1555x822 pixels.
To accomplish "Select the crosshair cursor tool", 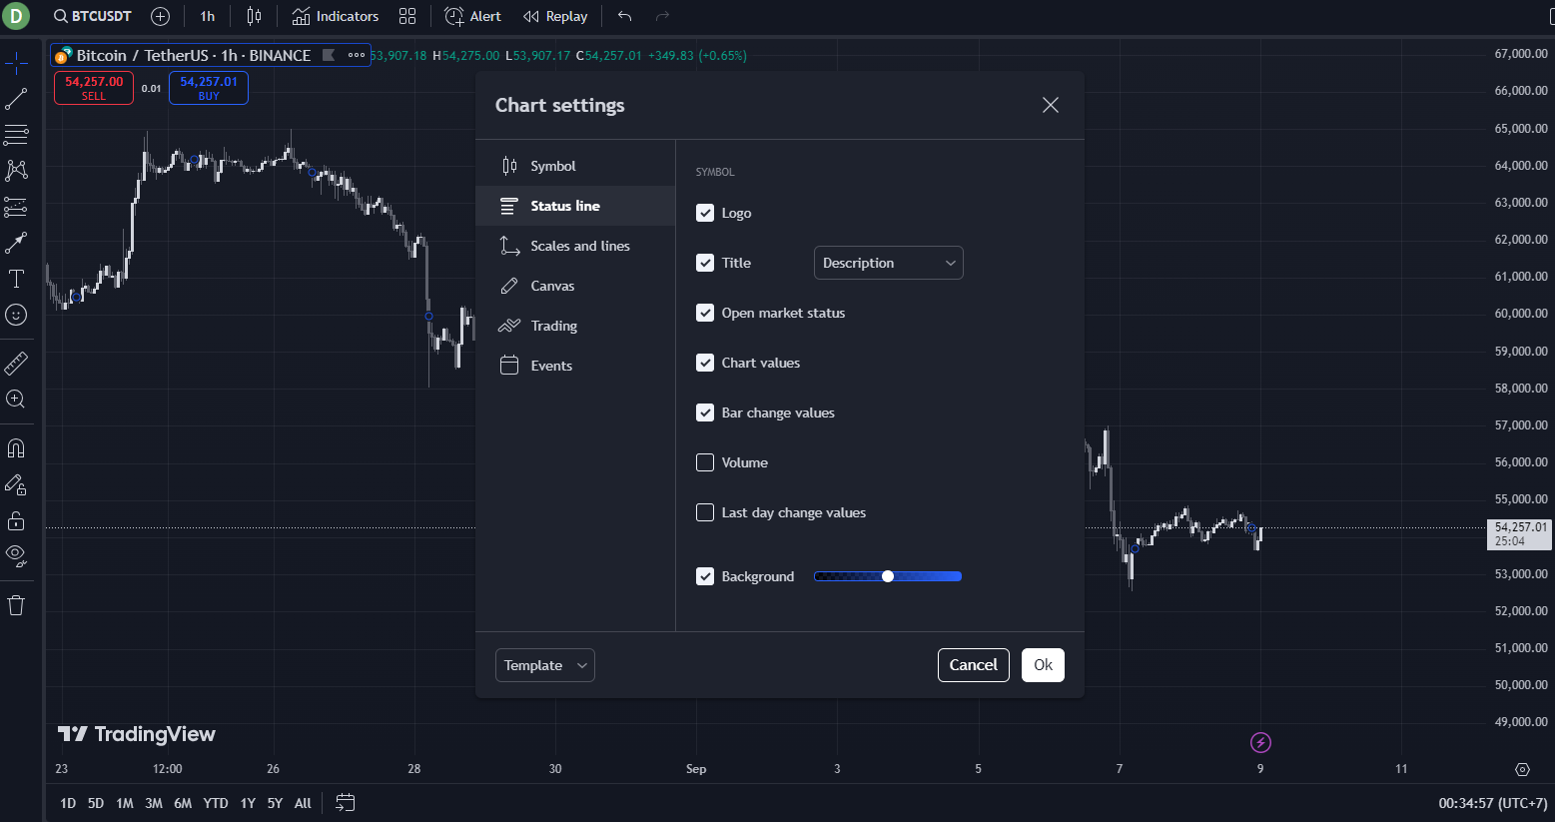I will point(16,64).
